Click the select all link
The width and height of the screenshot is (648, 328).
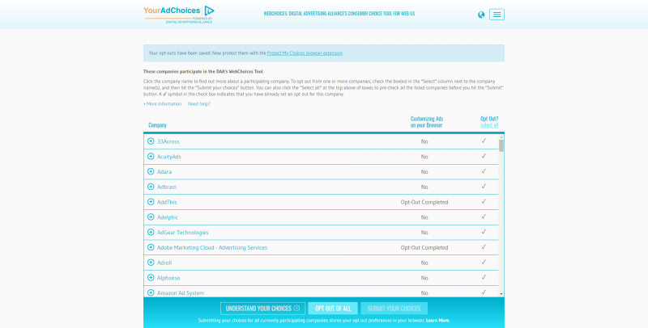coord(489,125)
